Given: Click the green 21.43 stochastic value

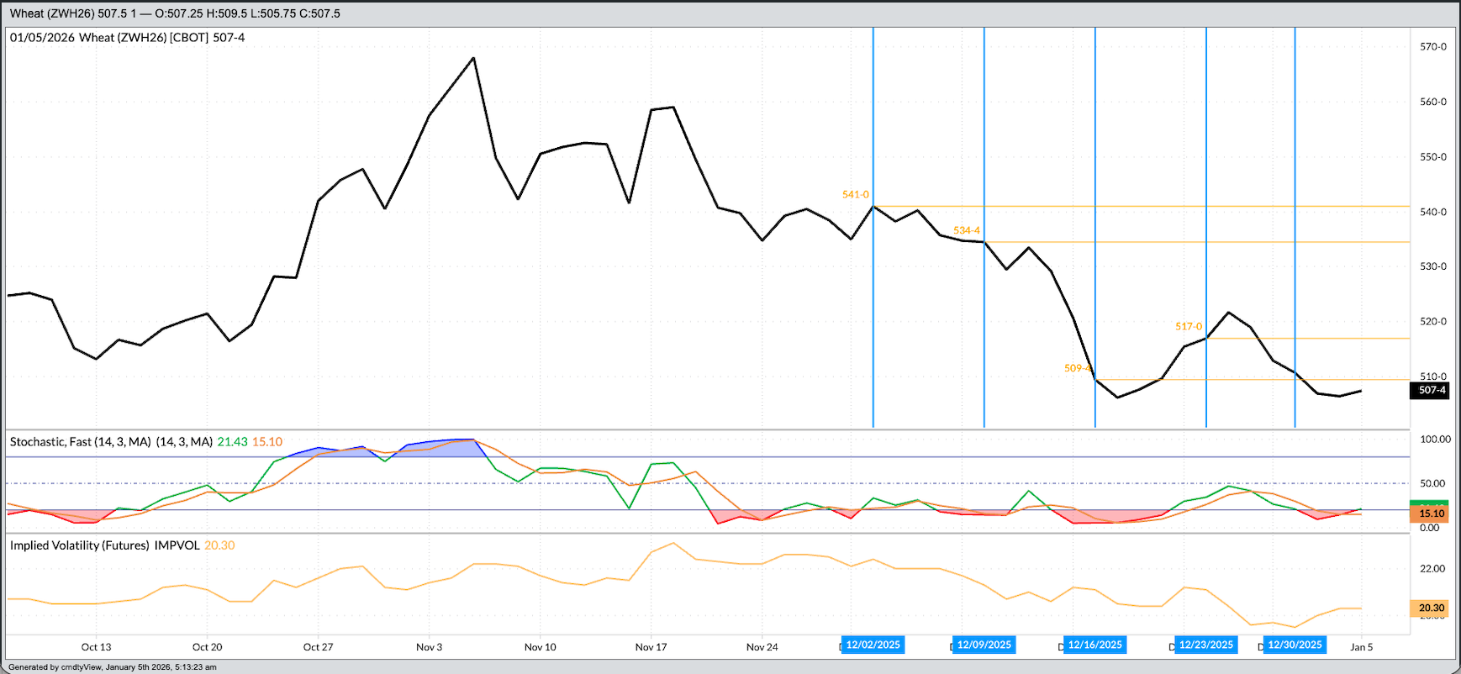Looking at the screenshot, I should (232, 442).
